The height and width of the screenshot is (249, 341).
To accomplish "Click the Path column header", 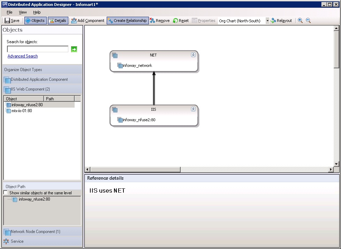I will [59, 99].
